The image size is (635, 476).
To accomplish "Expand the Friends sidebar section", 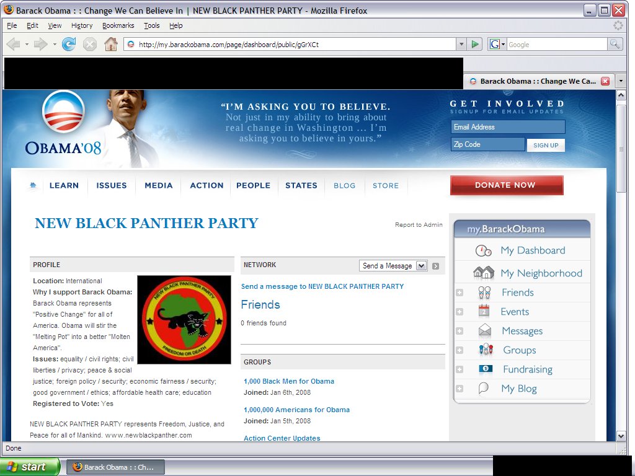I will point(460,293).
